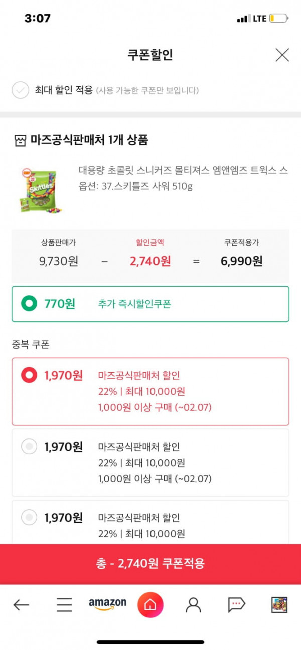This screenshot has width=301, height=650.
Task: Go to home via red house icon
Action: [150, 605]
